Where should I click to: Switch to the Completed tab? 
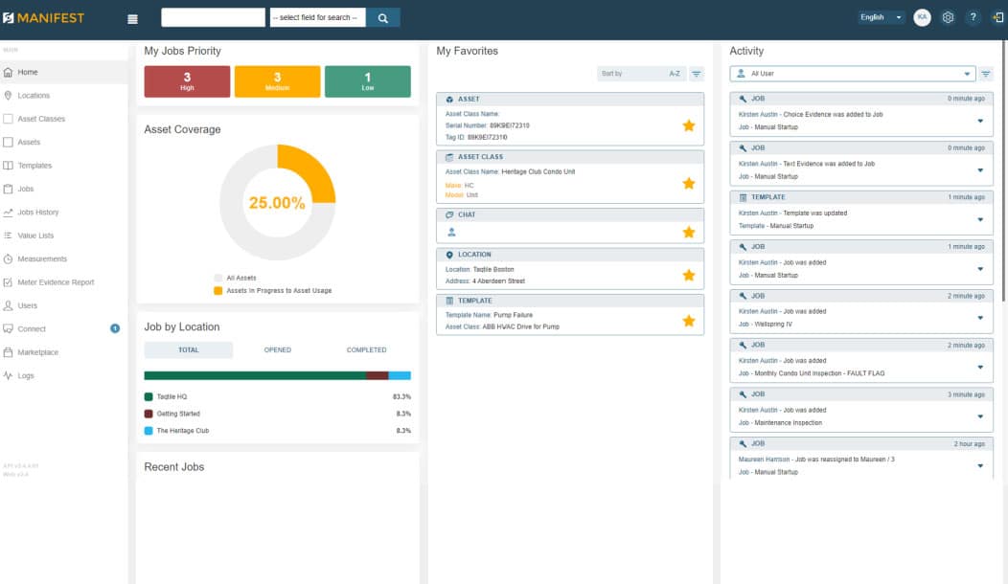pos(366,350)
